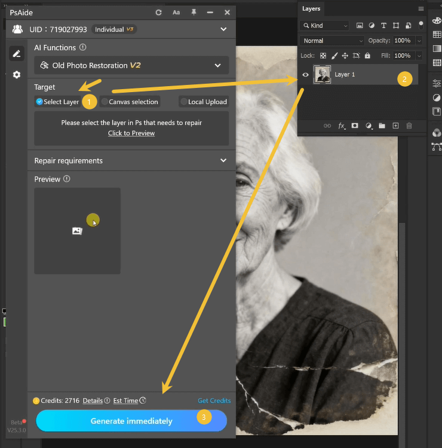Open the Fill slider dropdown arrow
Screen dimensions: 442x448
[x=419, y=56]
